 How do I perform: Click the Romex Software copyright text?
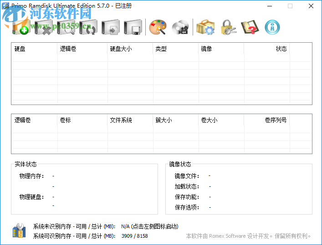(248, 236)
